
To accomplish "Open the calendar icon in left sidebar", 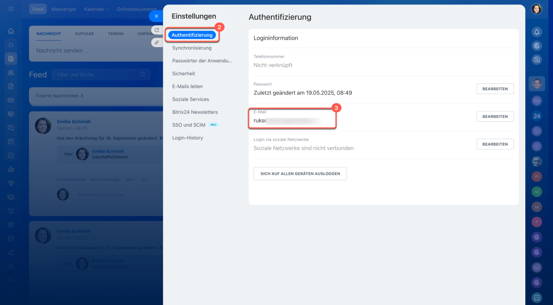I will [x=11, y=142].
